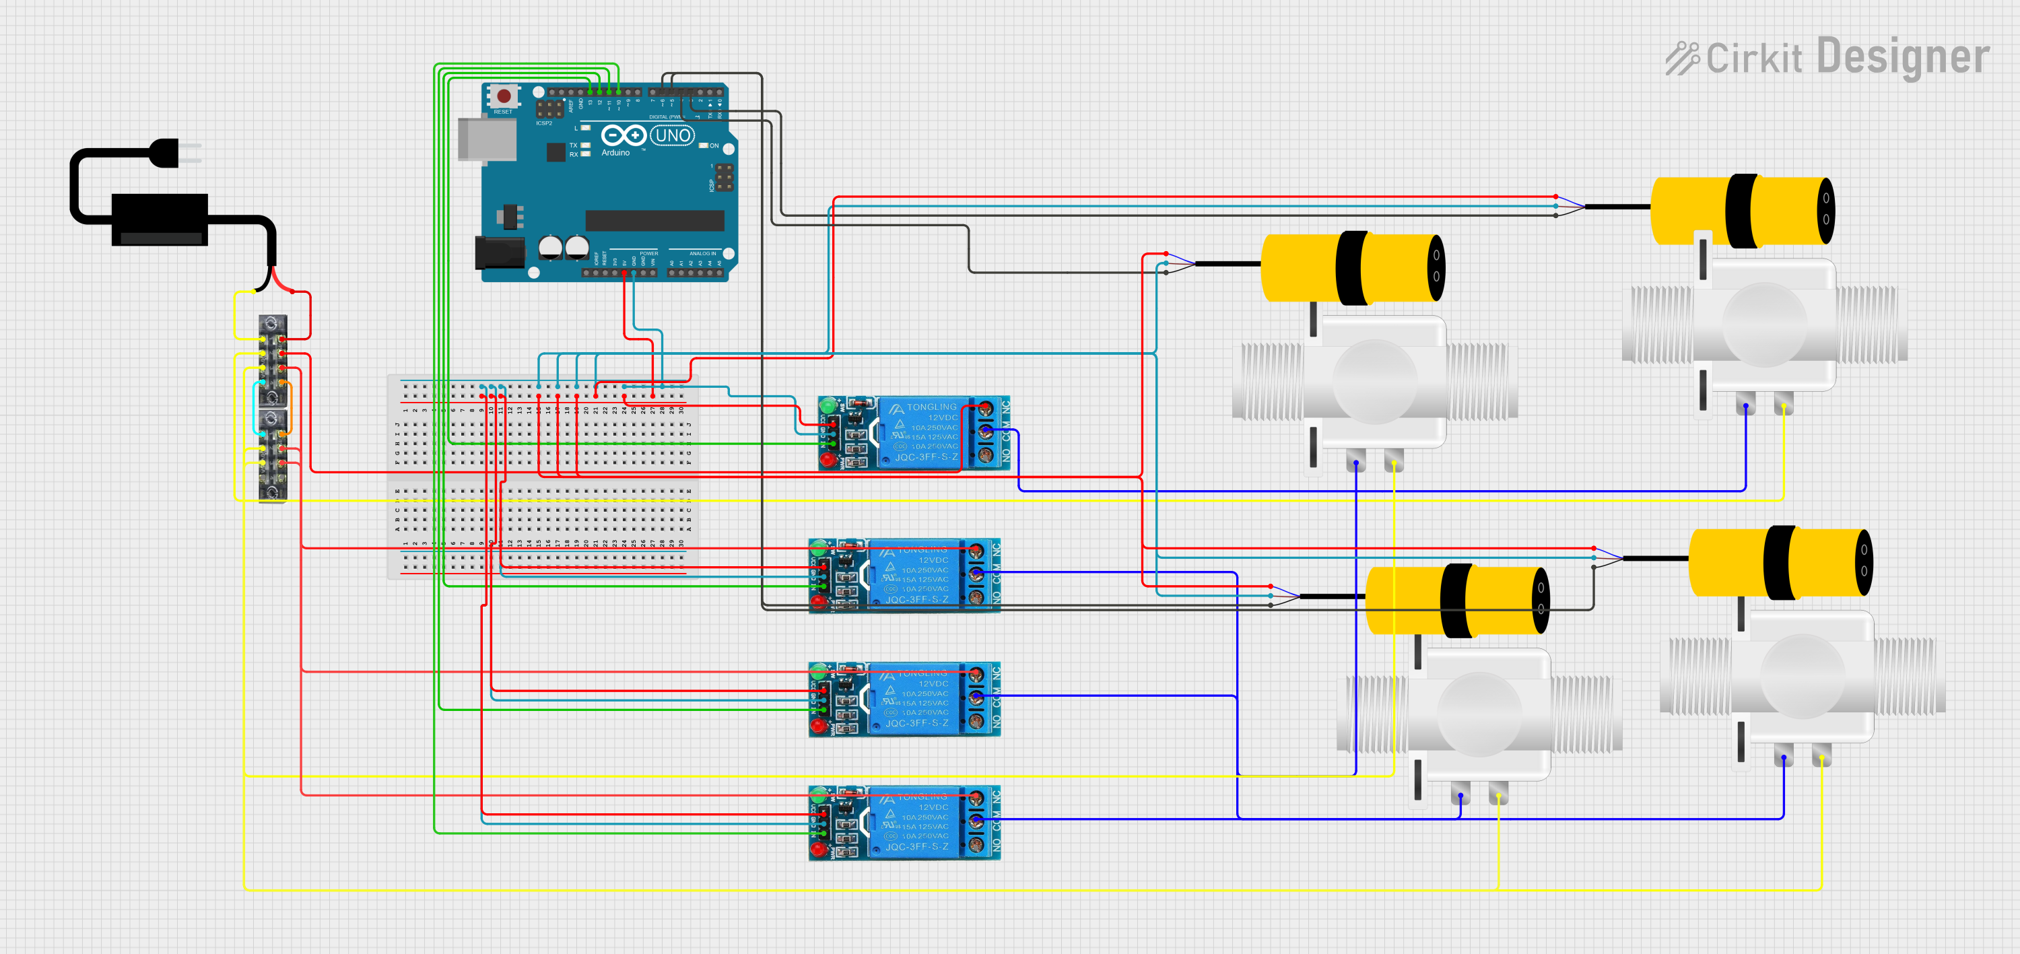The width and height of the screenshot is (2020, 954).
Task: Click the COM screw terminal on topmost relay
Action: [x=985, y=431]
